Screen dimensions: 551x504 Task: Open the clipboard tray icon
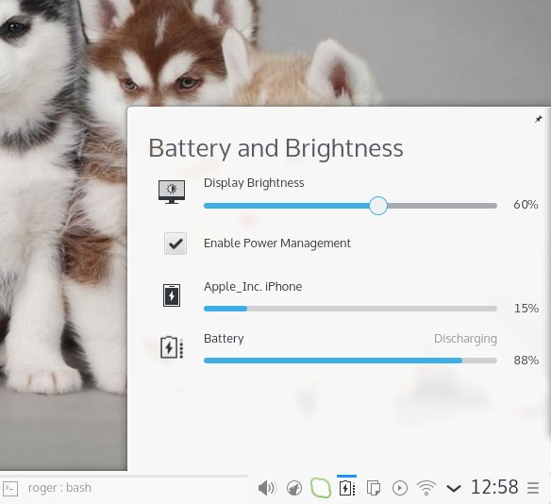click(x=374, y=488)
